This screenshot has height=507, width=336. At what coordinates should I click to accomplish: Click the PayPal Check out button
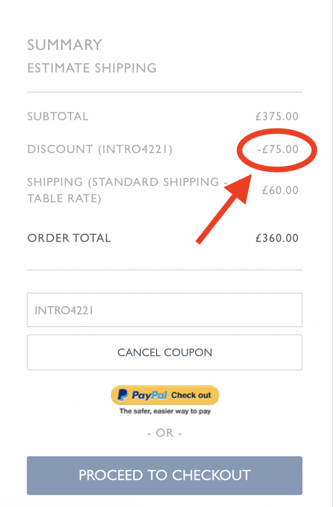[x=165, y=395]
